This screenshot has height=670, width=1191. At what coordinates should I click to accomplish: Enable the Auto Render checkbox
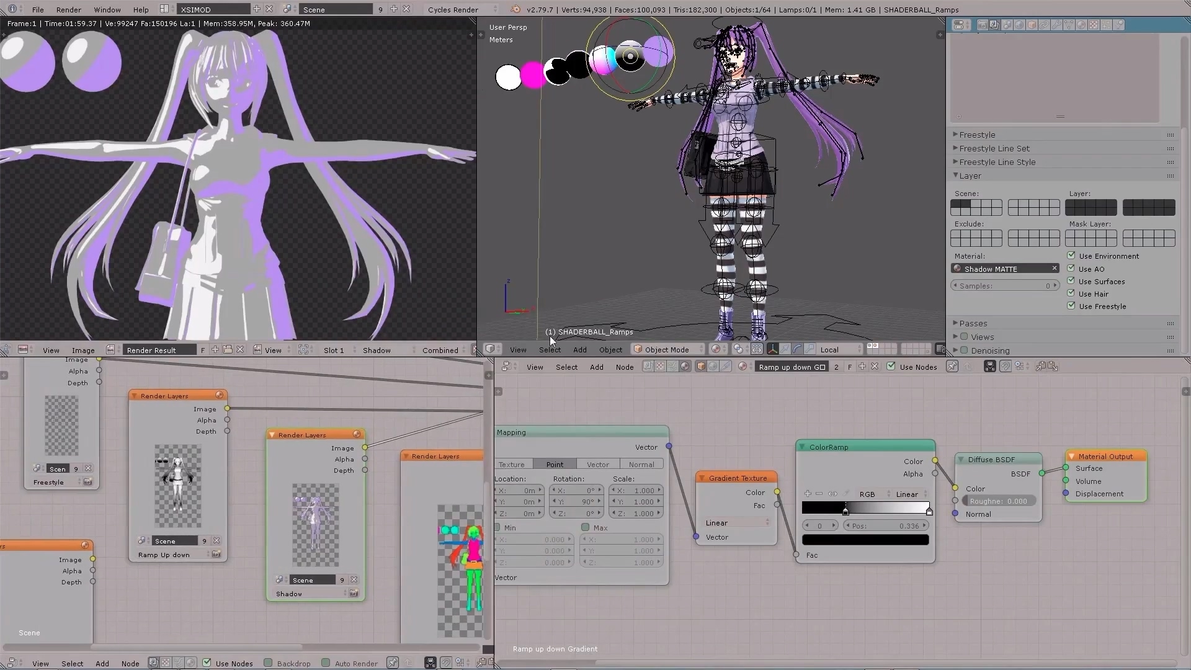click(326, 663)
